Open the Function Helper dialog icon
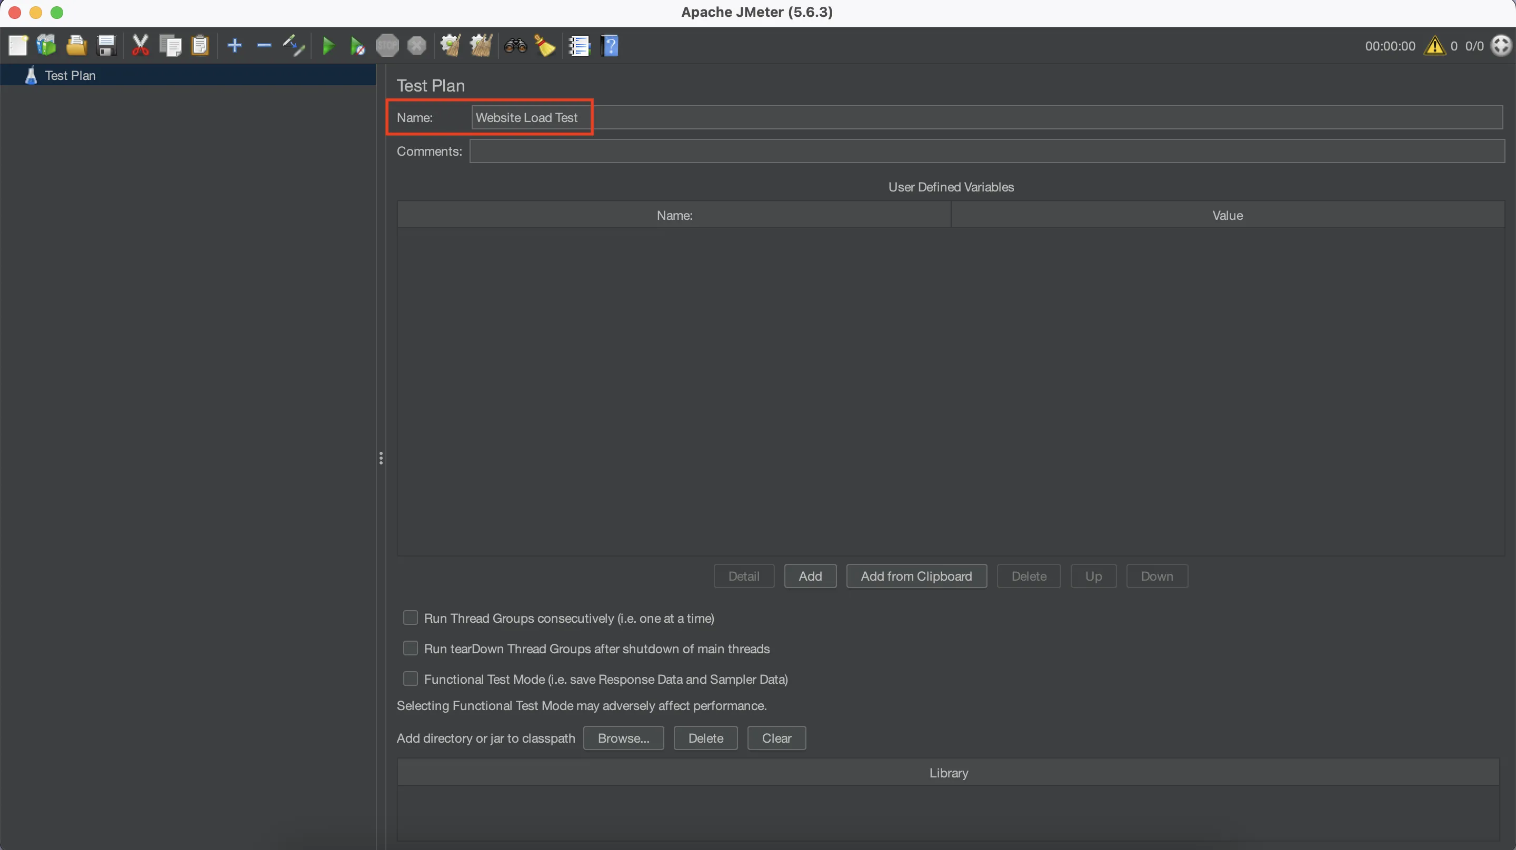Screen dimensions: 1516x850 [x=579, y=45]
